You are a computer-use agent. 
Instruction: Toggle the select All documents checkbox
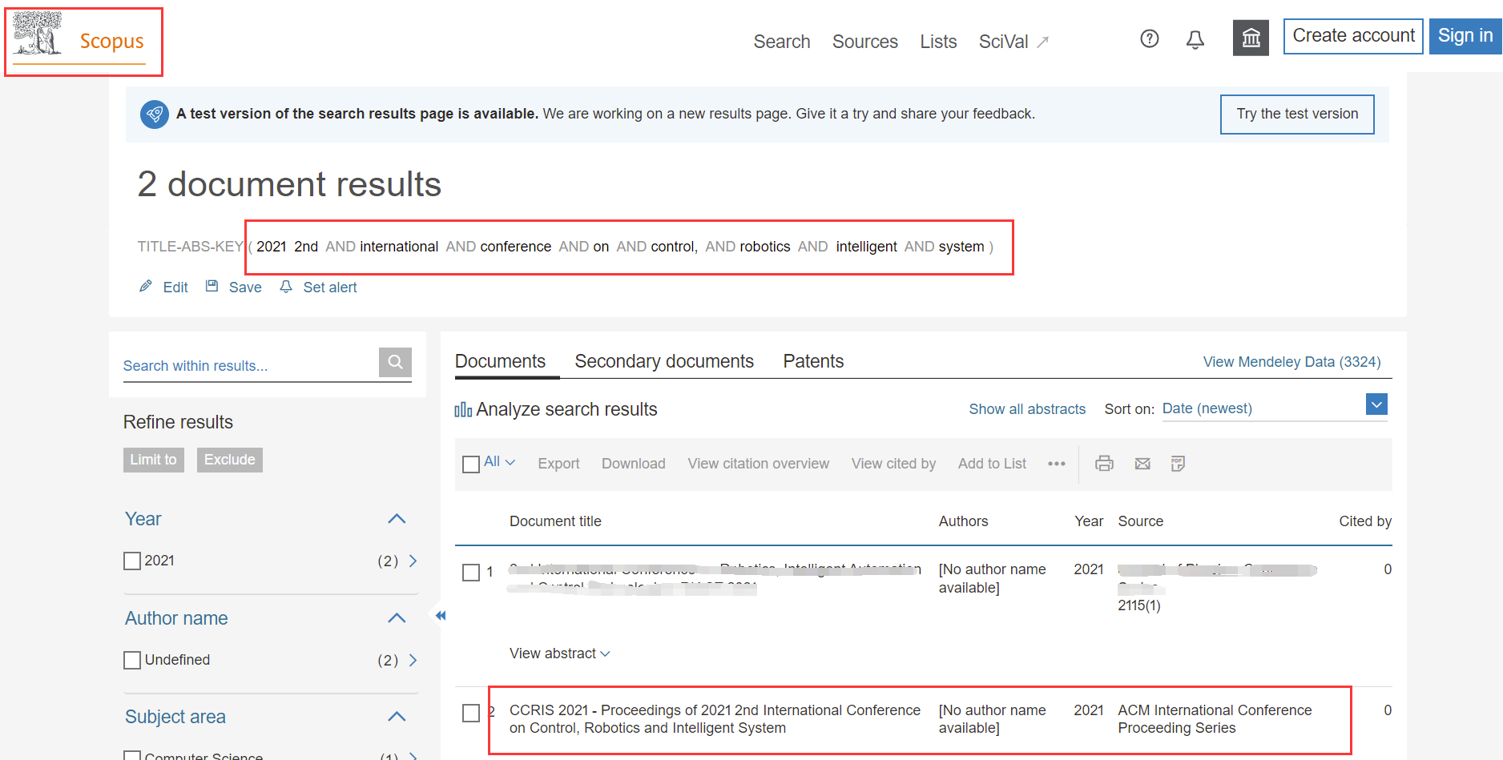click(471, 464)
